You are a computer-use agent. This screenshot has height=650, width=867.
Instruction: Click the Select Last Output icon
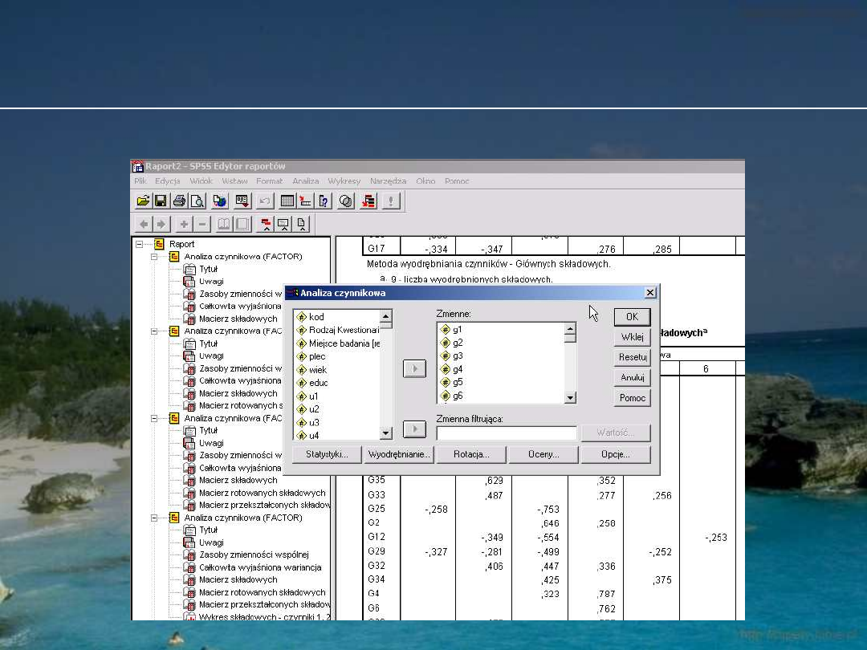coord(368,201)
